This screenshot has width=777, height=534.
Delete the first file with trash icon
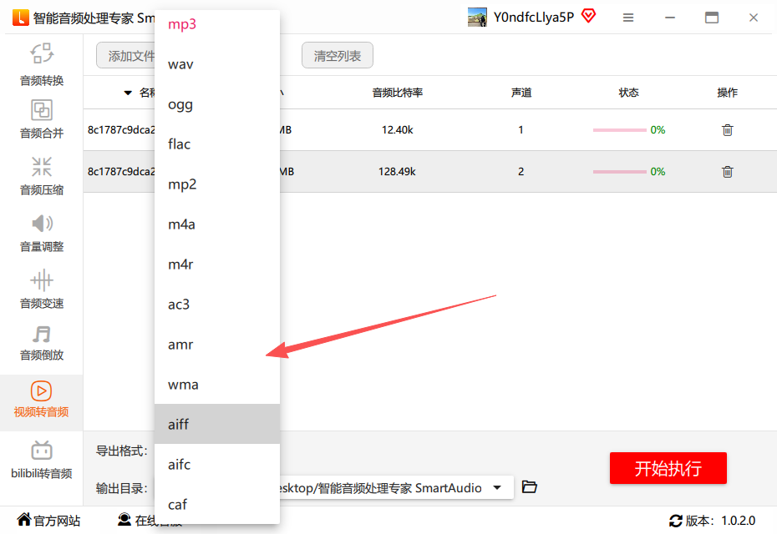coord(727,130)
